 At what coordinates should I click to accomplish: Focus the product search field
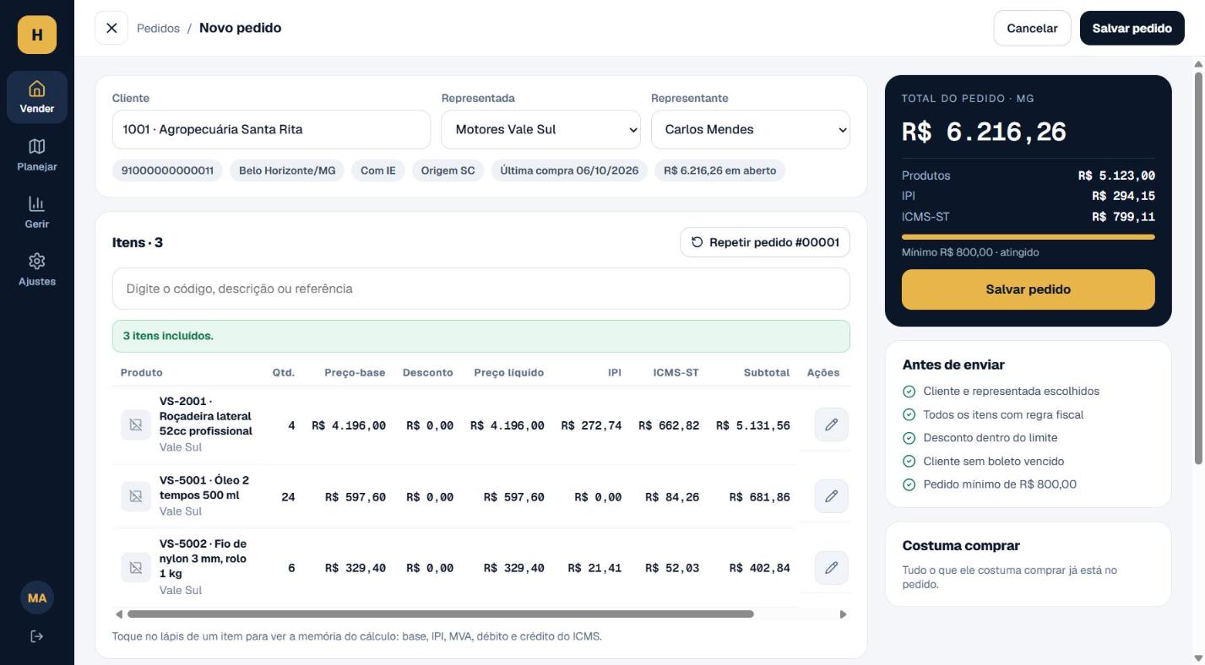[481, 289]
